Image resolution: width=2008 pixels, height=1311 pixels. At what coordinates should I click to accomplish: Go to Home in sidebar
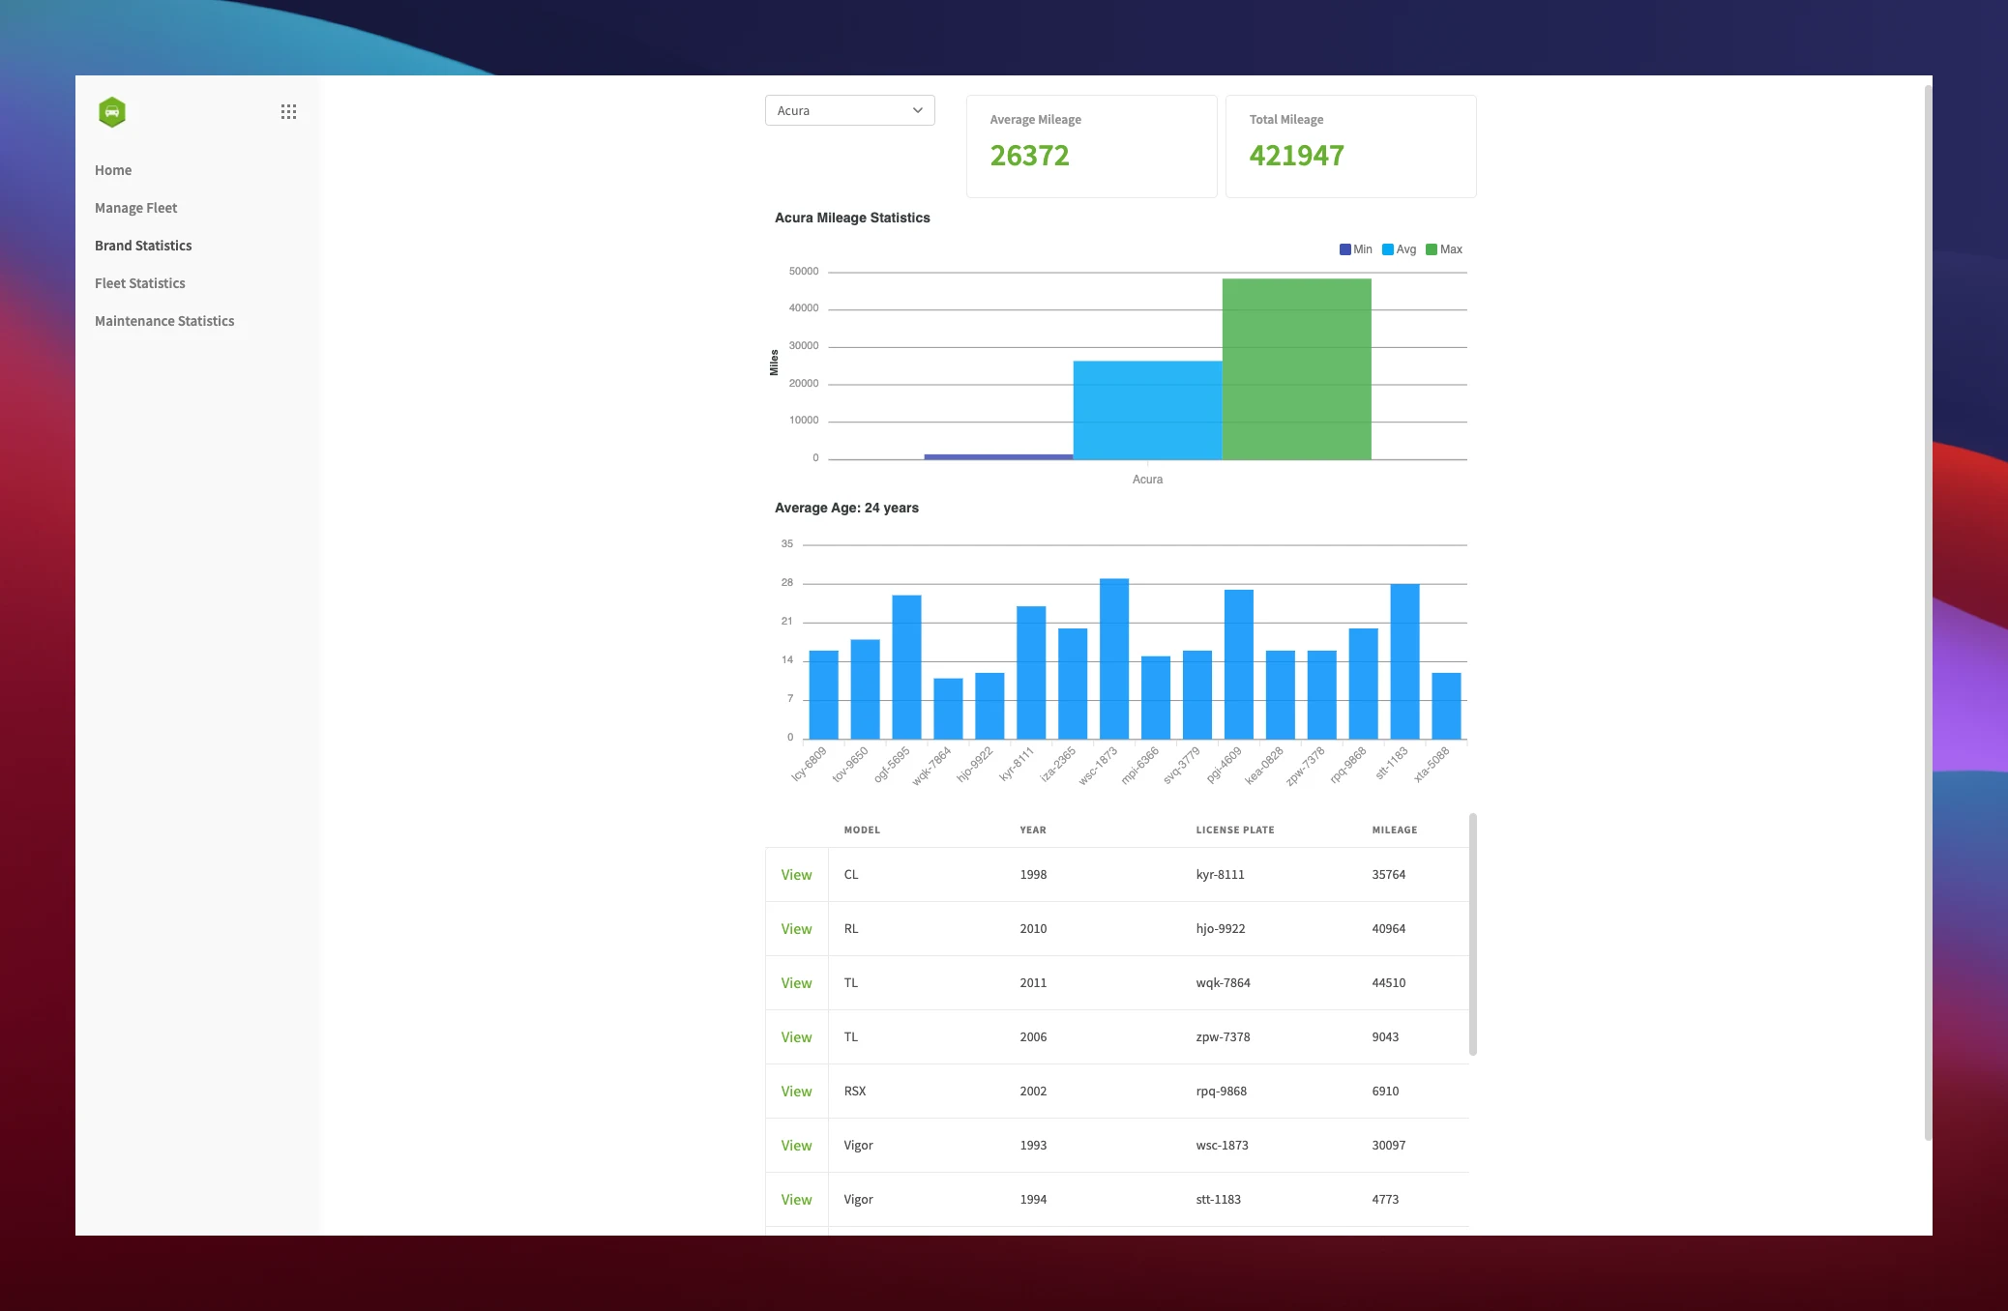[113, 170]
